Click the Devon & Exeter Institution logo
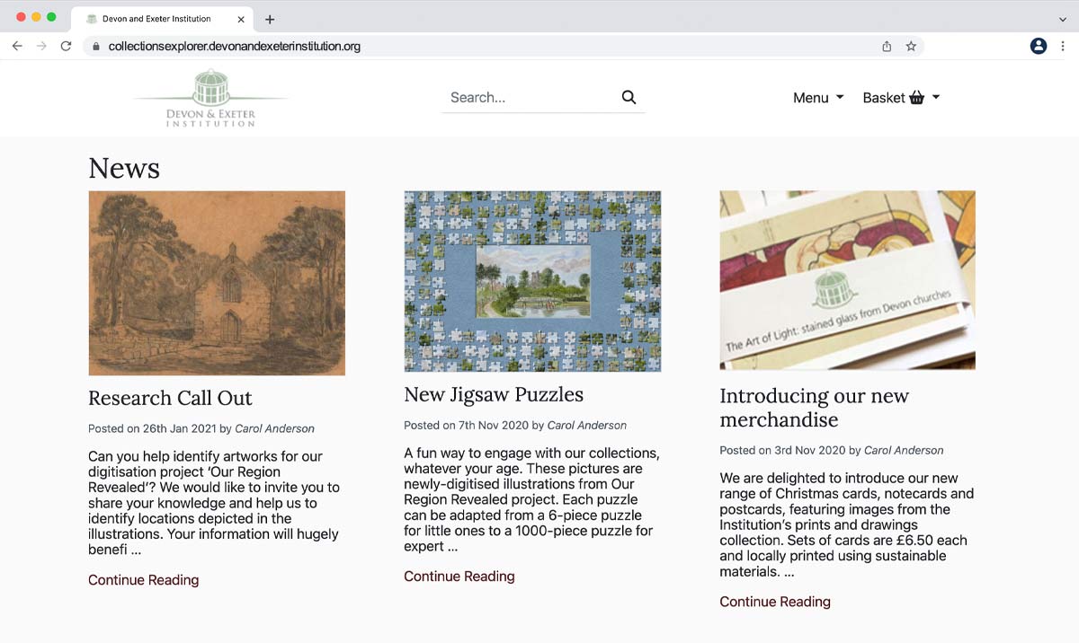 coord(210,99)
